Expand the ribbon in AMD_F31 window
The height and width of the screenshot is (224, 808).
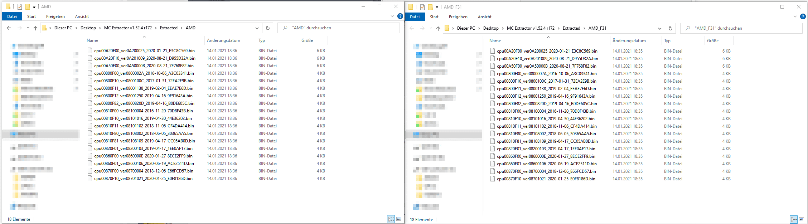click(795, 17)
